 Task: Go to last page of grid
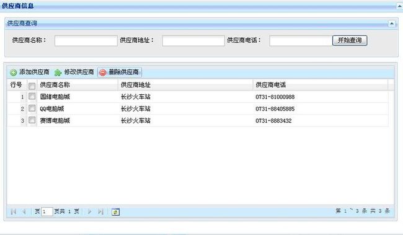coord(100,211)
